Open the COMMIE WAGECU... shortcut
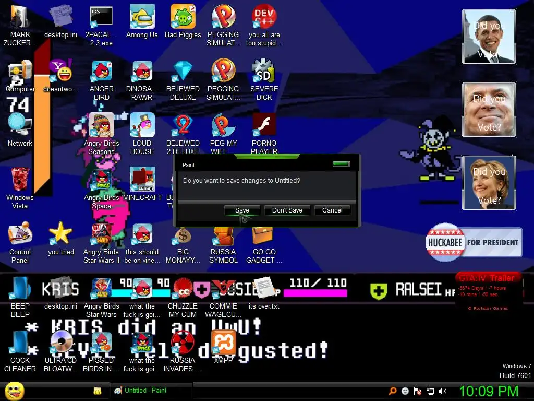Viewport: 534px width, 401px height. point(223,297)
